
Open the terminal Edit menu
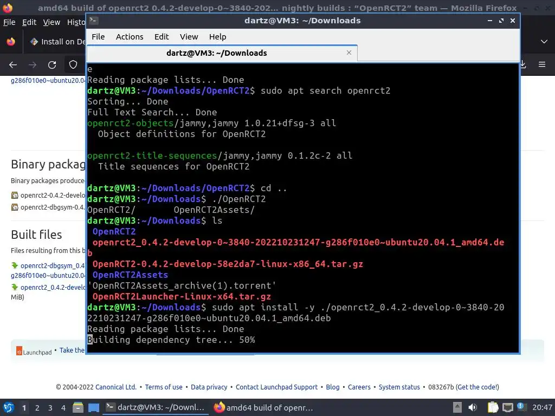click(162, 37)
